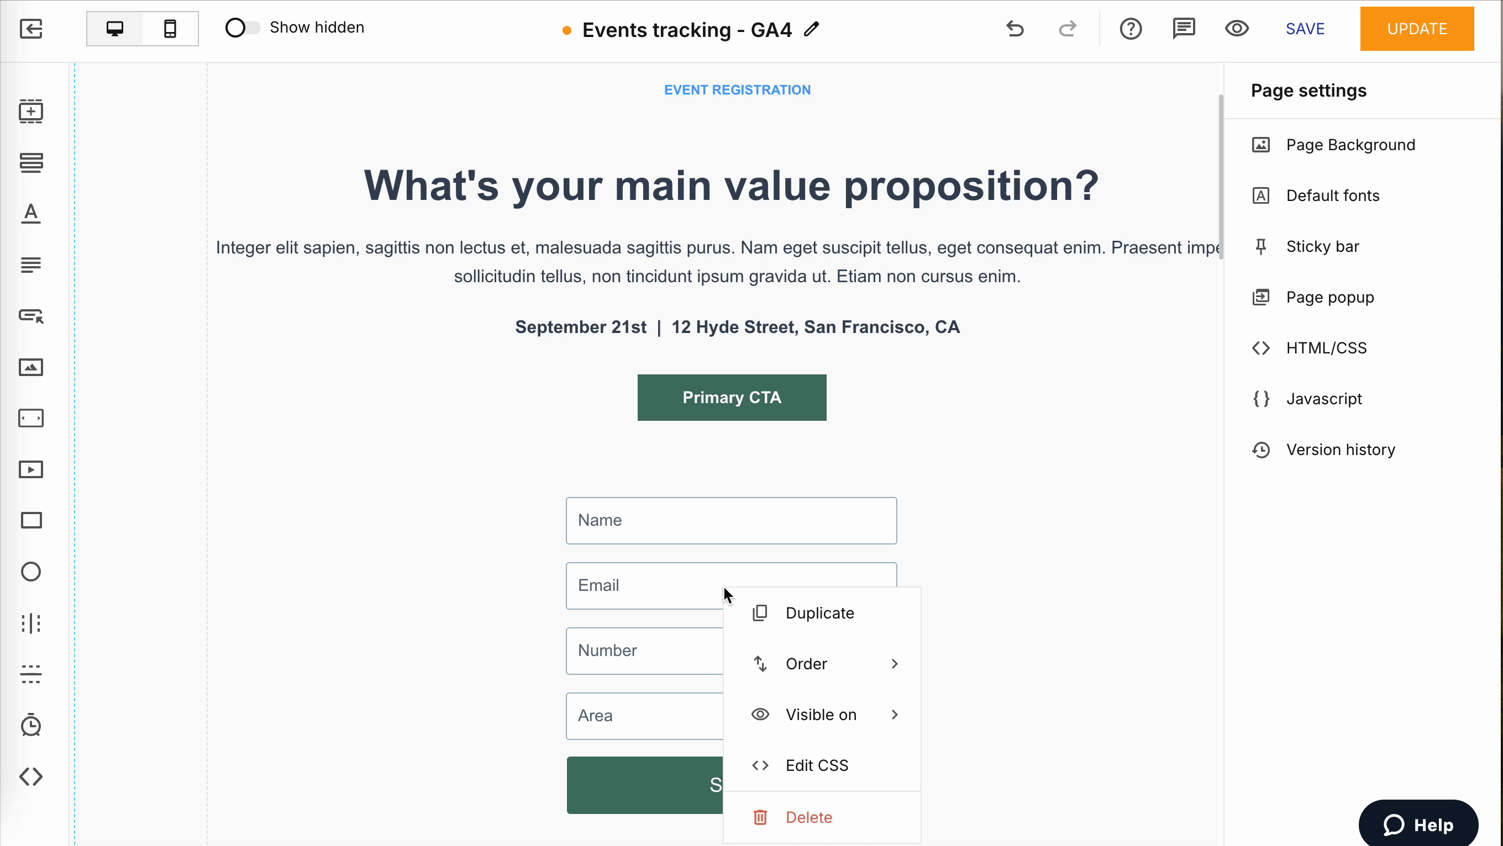Select the add section icon in sidebar
Image resolution: width=1503 pixels, height=846 pixels.
tap(31, 111)
